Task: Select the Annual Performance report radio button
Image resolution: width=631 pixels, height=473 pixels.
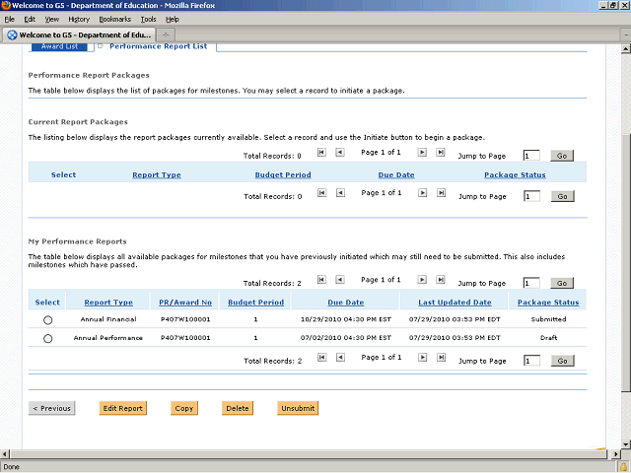Action: coord(47,339)
